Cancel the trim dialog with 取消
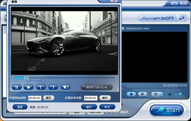This screenshot has height=121, width=191. [x=107, y=107]
